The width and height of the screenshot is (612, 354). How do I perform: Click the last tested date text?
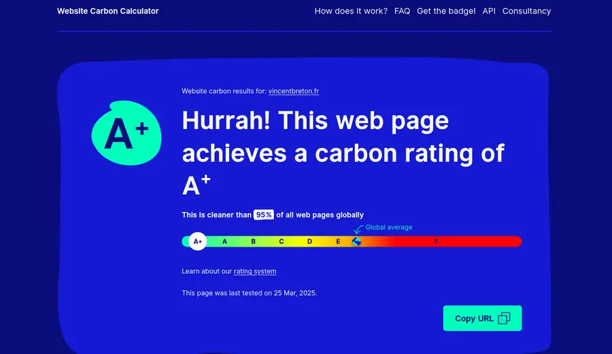click(249, 293)
